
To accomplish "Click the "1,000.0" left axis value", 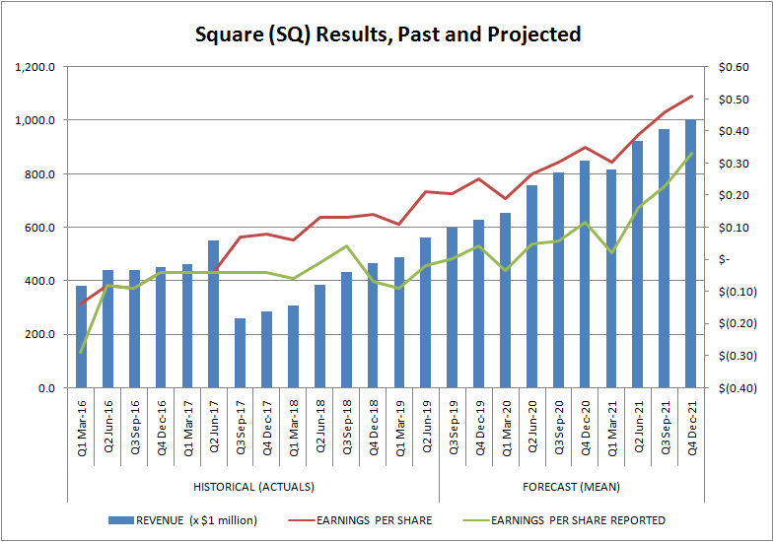I will [35, 120].
